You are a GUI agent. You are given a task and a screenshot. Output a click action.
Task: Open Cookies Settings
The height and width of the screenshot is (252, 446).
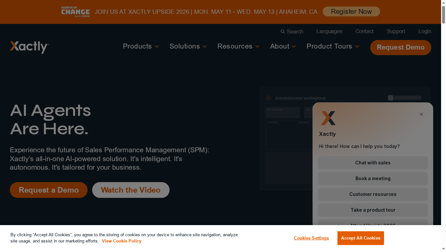311,238
